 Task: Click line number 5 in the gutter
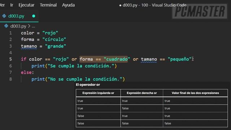tap(10, 59)
